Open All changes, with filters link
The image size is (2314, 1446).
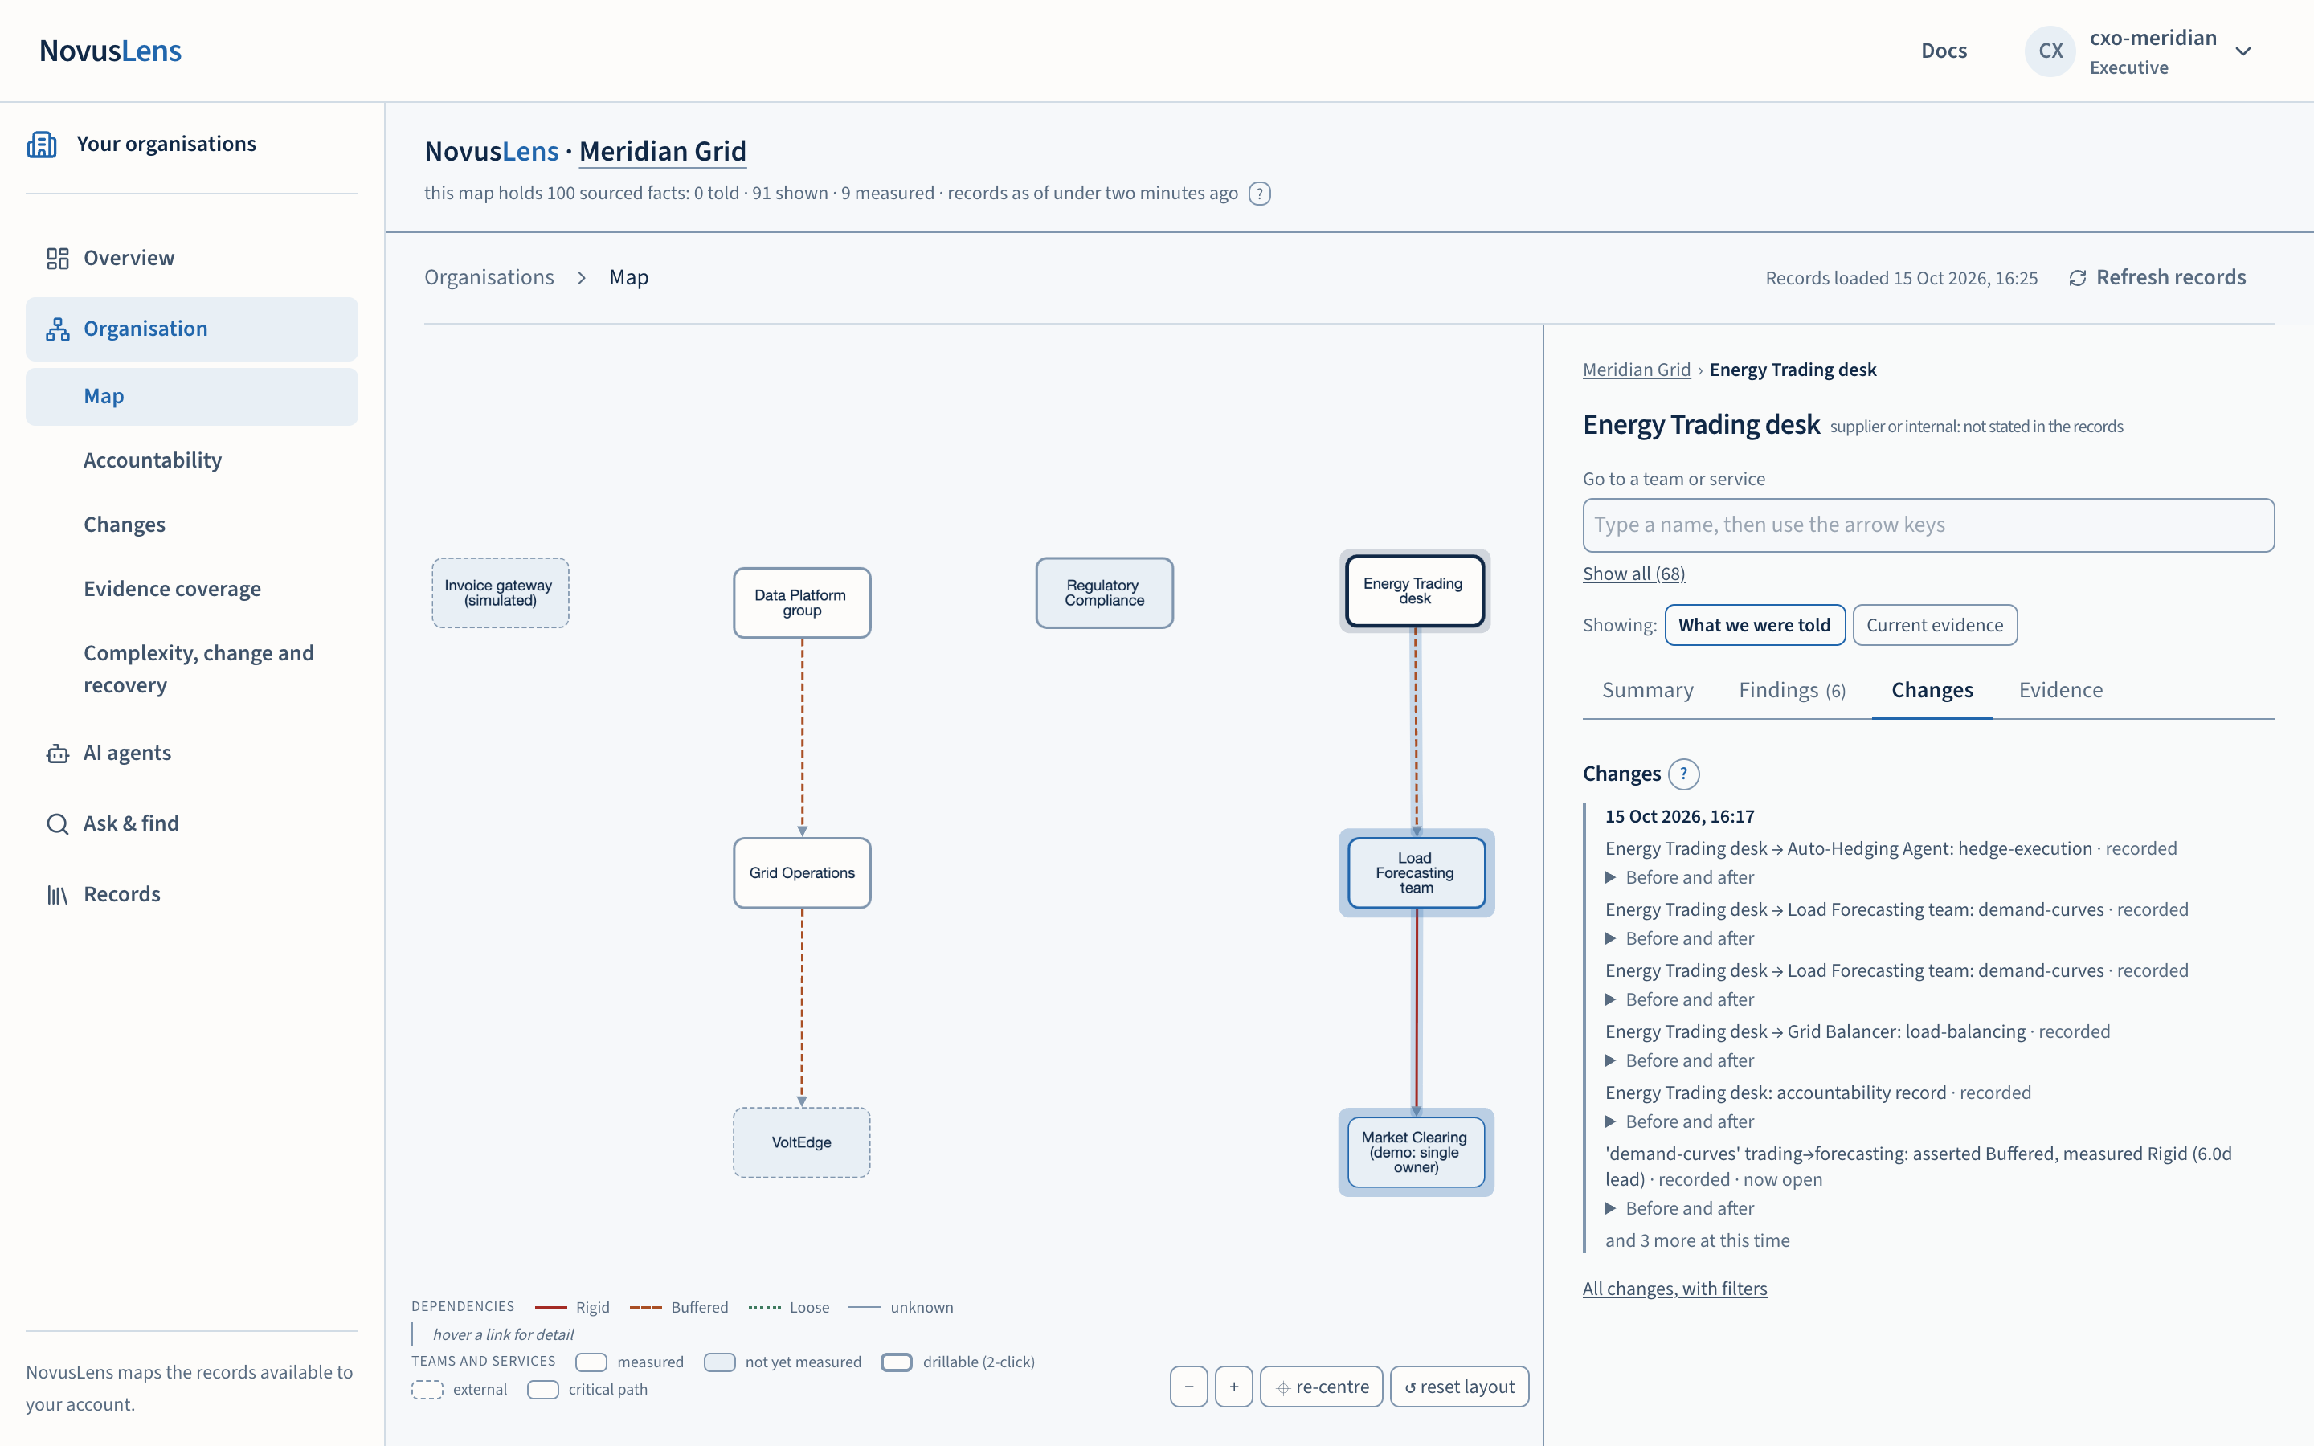coord(1674,1289)
